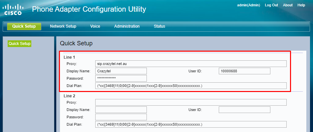313x132 pixels.
Task: Open the Quick Setup tab
Action: point(24,26)
